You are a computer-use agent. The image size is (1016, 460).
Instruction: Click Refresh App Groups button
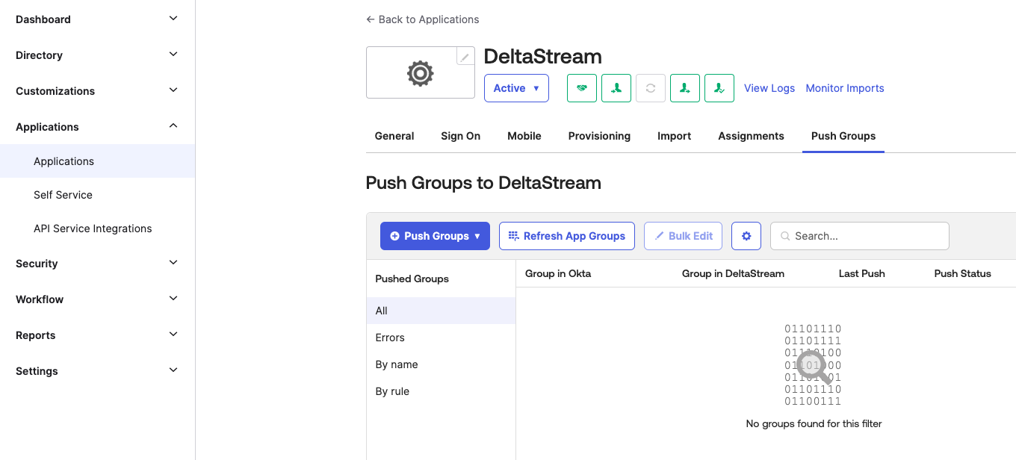pyautogui.click(x=567, y=236)
